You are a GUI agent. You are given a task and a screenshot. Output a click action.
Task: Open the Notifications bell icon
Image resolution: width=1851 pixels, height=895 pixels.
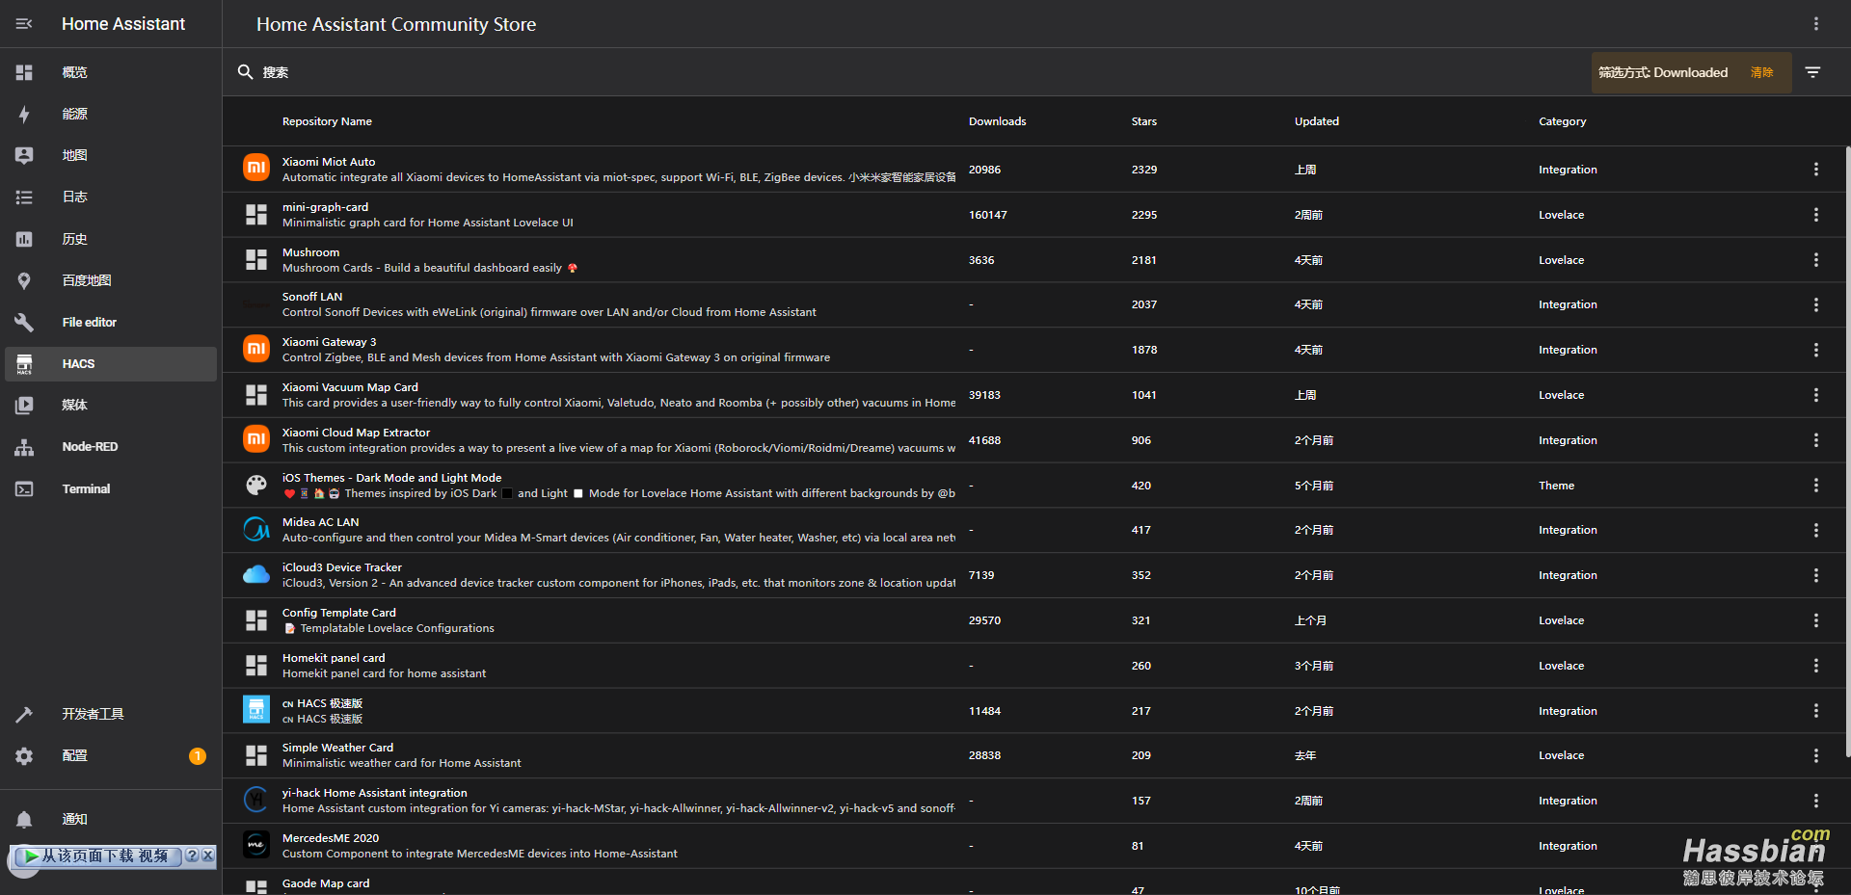click(x=24, y=819)
